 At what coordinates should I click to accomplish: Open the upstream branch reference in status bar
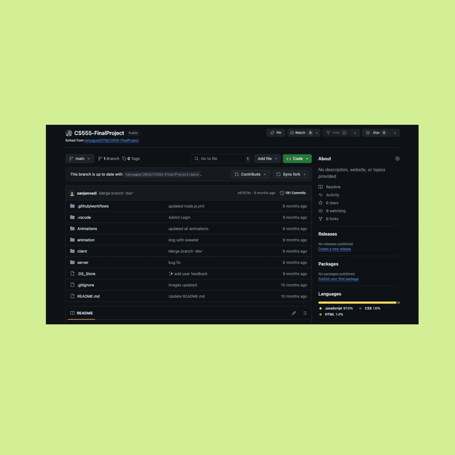(162, 174)
